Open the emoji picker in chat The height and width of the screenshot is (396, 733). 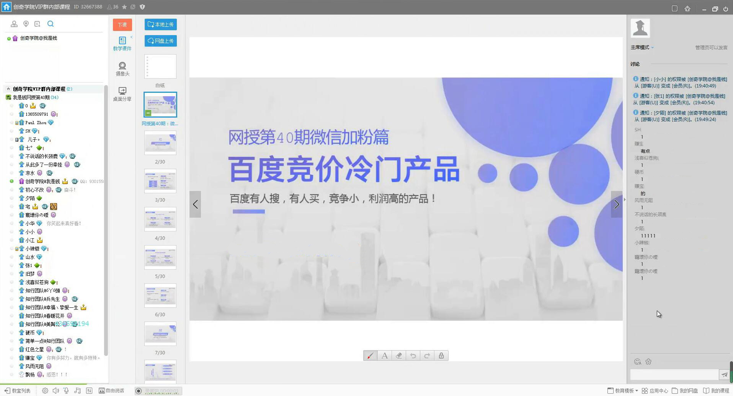(637, 362)
